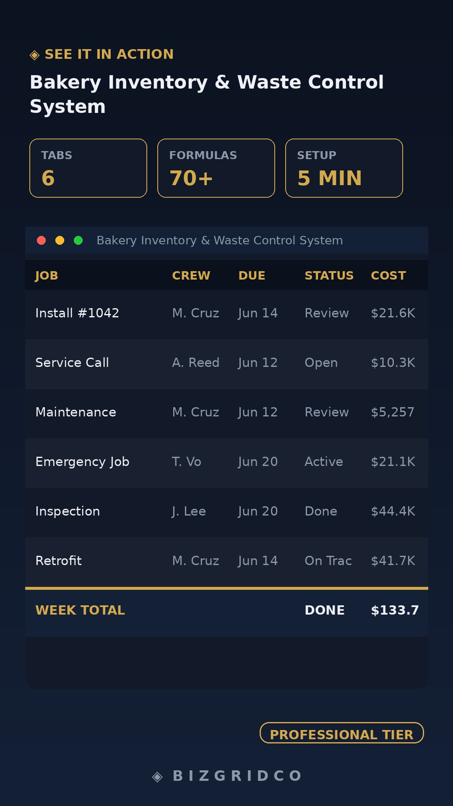Click the FORMULAS 70+ stat card

click(x=216, y=168)
